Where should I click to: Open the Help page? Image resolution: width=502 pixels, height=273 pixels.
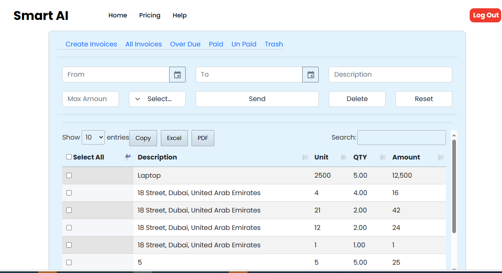(179, 15)
